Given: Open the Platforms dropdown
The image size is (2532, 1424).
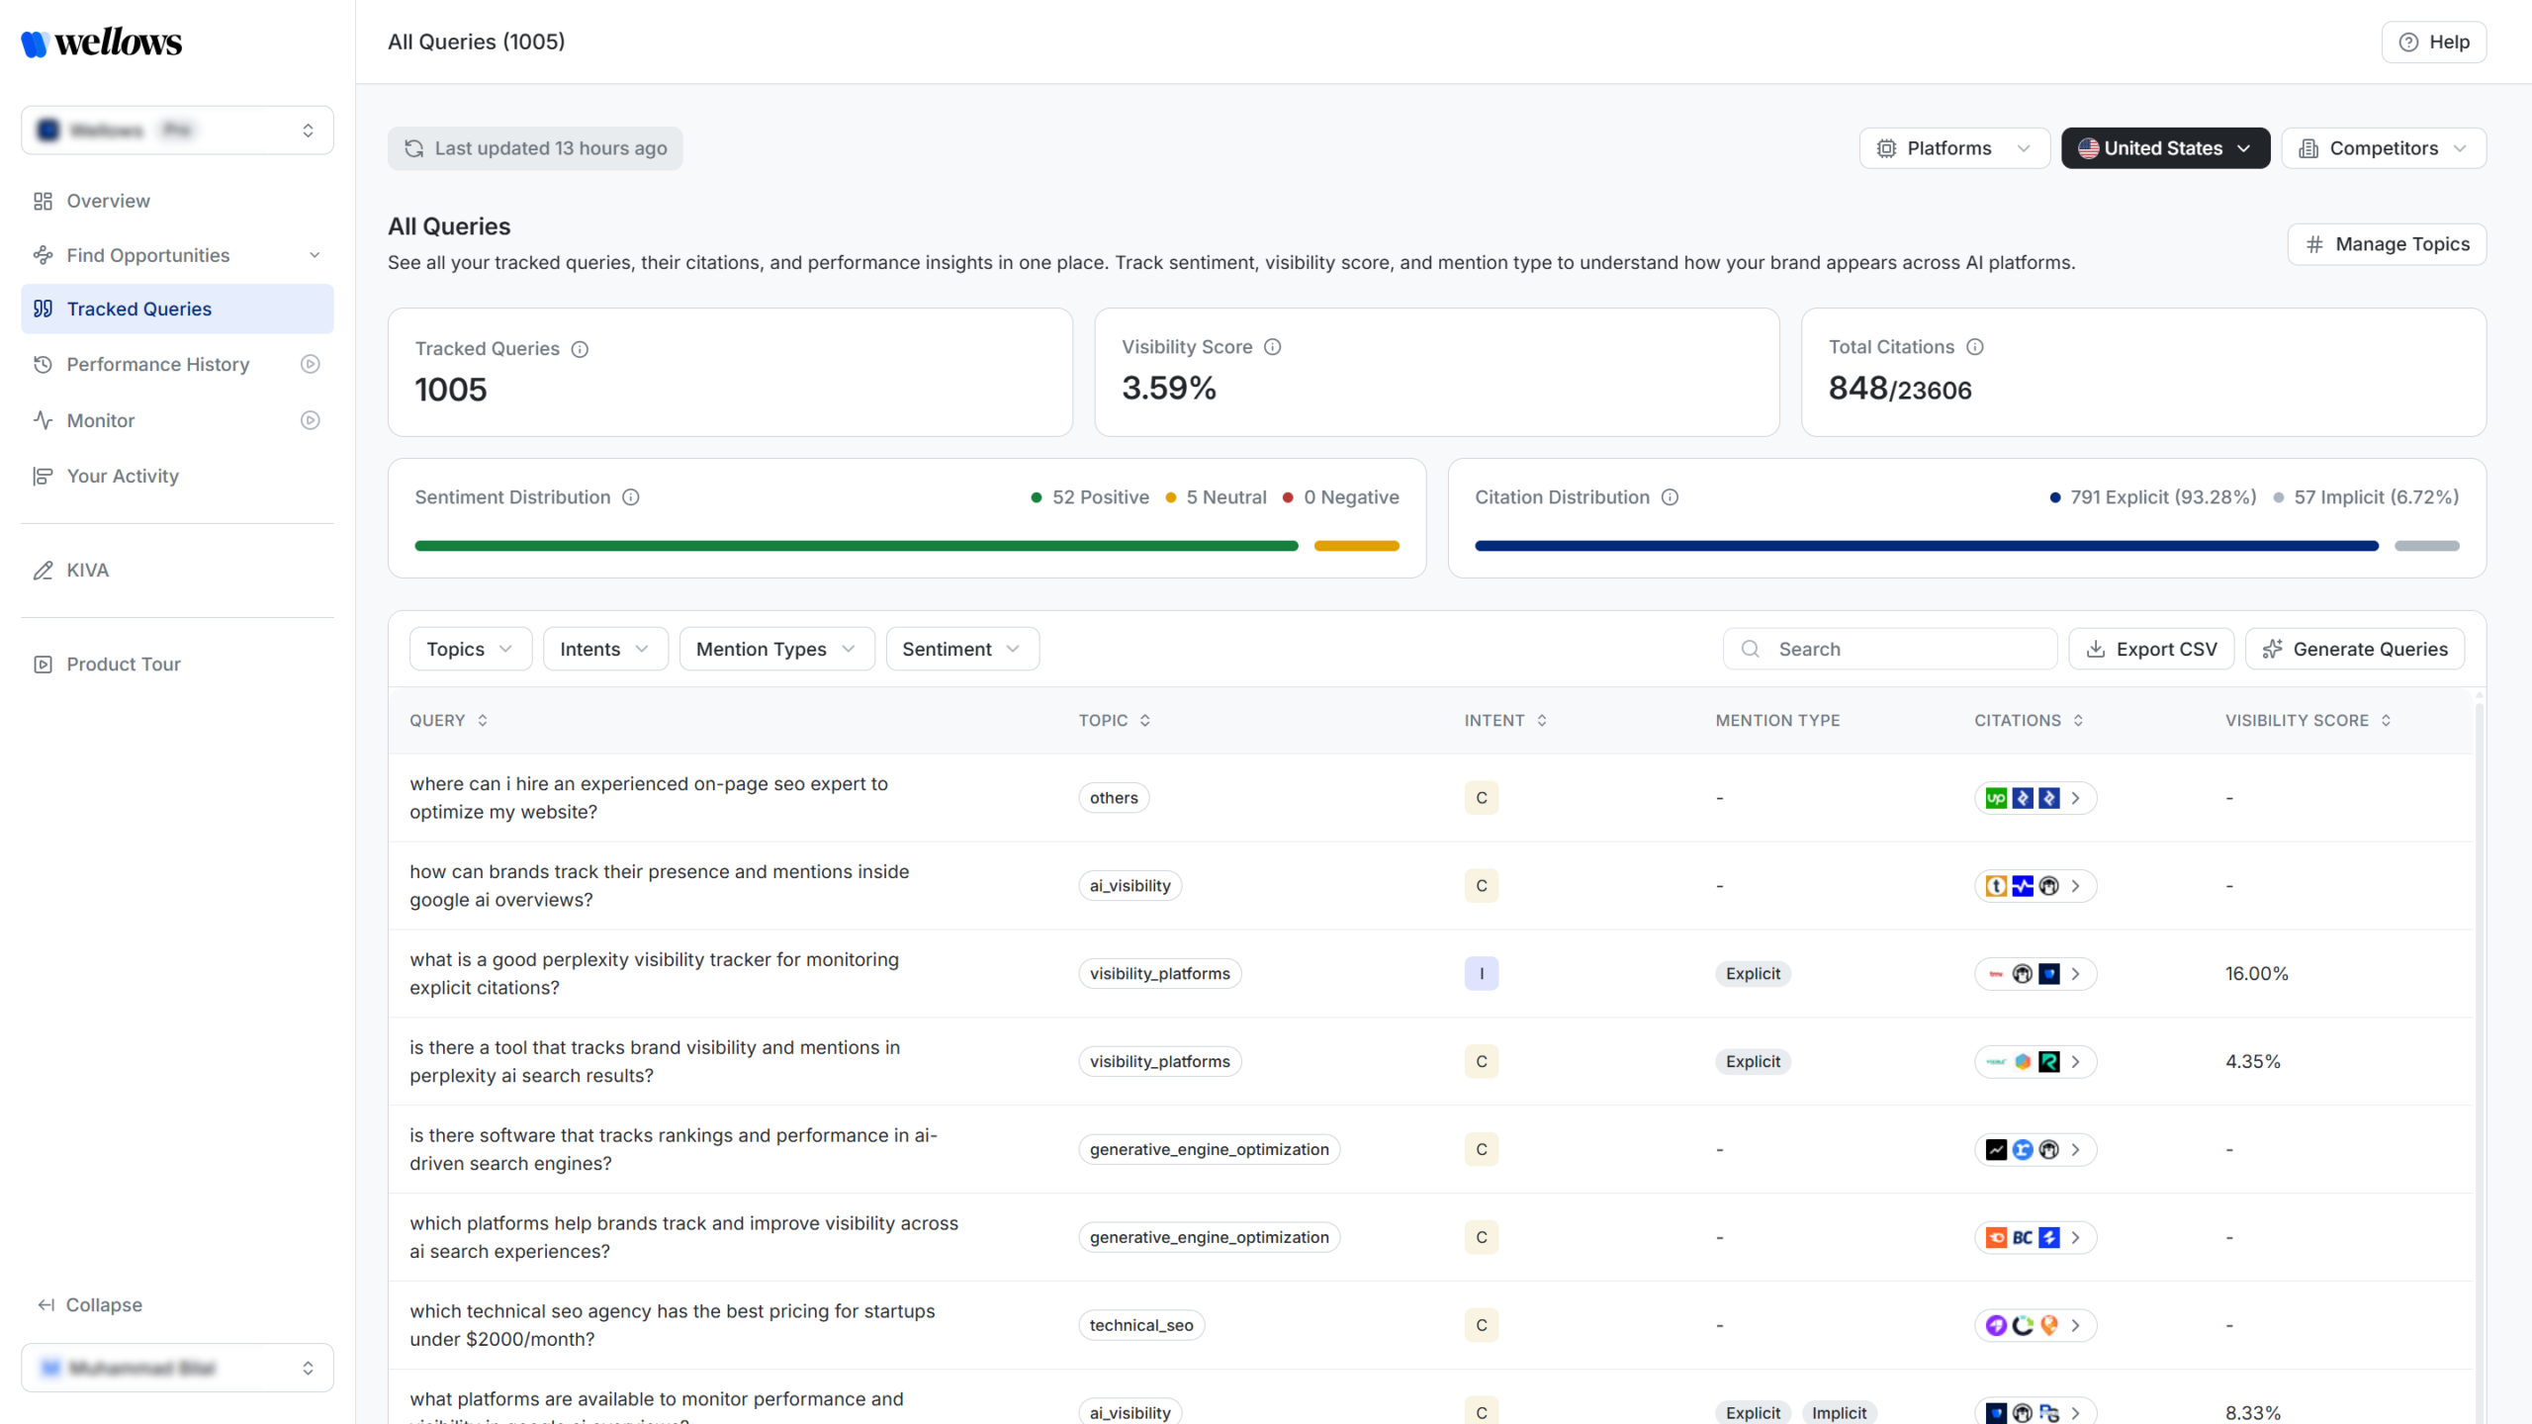Looking at the screenshot, I should click(x=1953, y=148).
